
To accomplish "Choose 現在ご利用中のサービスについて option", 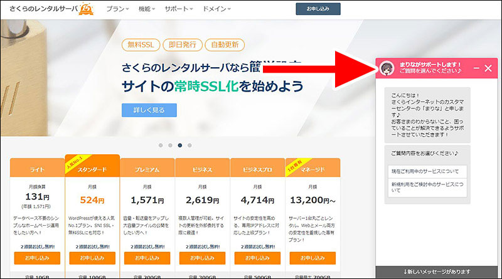I will pyautogui.click(x=427, y=171).
